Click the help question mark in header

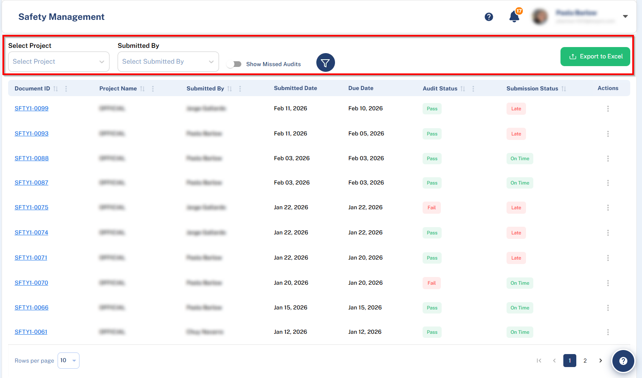coord(489,17)
